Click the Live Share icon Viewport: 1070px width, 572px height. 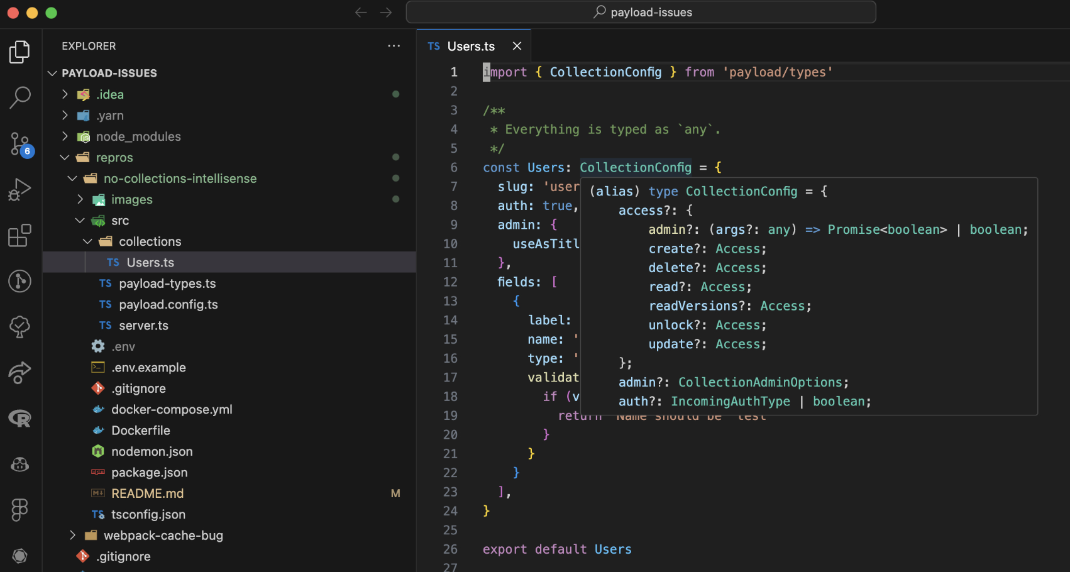(19, 372)
